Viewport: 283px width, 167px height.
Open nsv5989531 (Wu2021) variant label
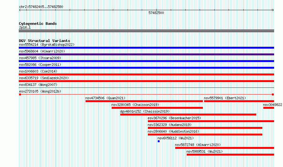tap(204, 151)
